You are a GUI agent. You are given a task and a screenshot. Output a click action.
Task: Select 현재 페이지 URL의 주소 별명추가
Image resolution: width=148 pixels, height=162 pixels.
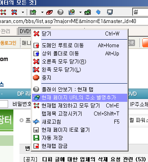pyautogui.click(x=80, y=98)
